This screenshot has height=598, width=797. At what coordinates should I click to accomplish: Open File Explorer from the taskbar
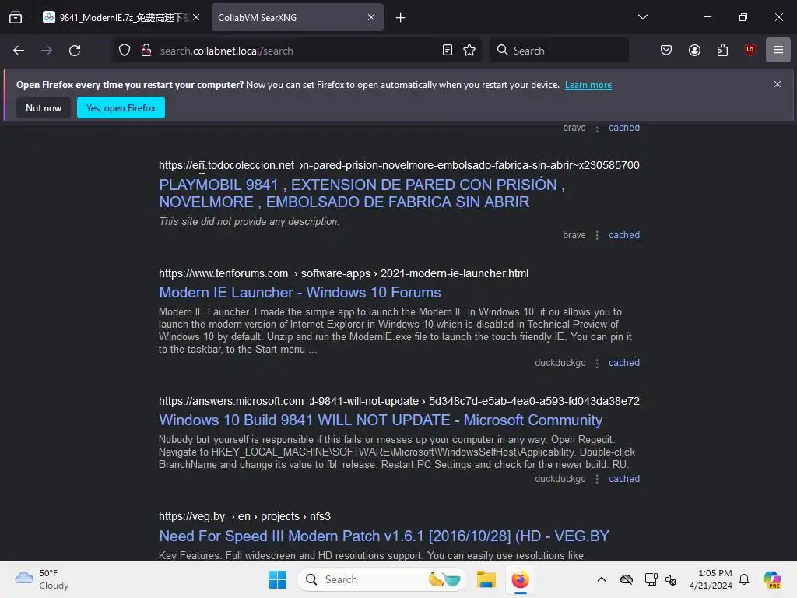486,579
